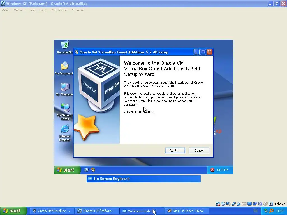Open the Ввод menu
Viewport: 287px width, 215px height.
(43, 10)
